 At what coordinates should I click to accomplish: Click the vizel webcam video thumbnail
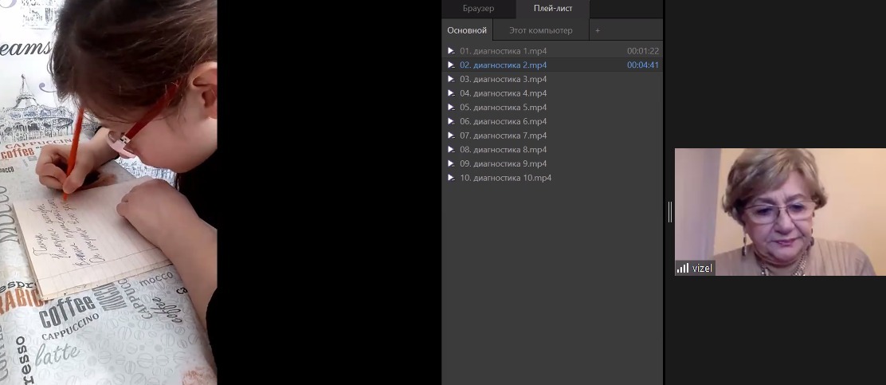pos(780,212)
